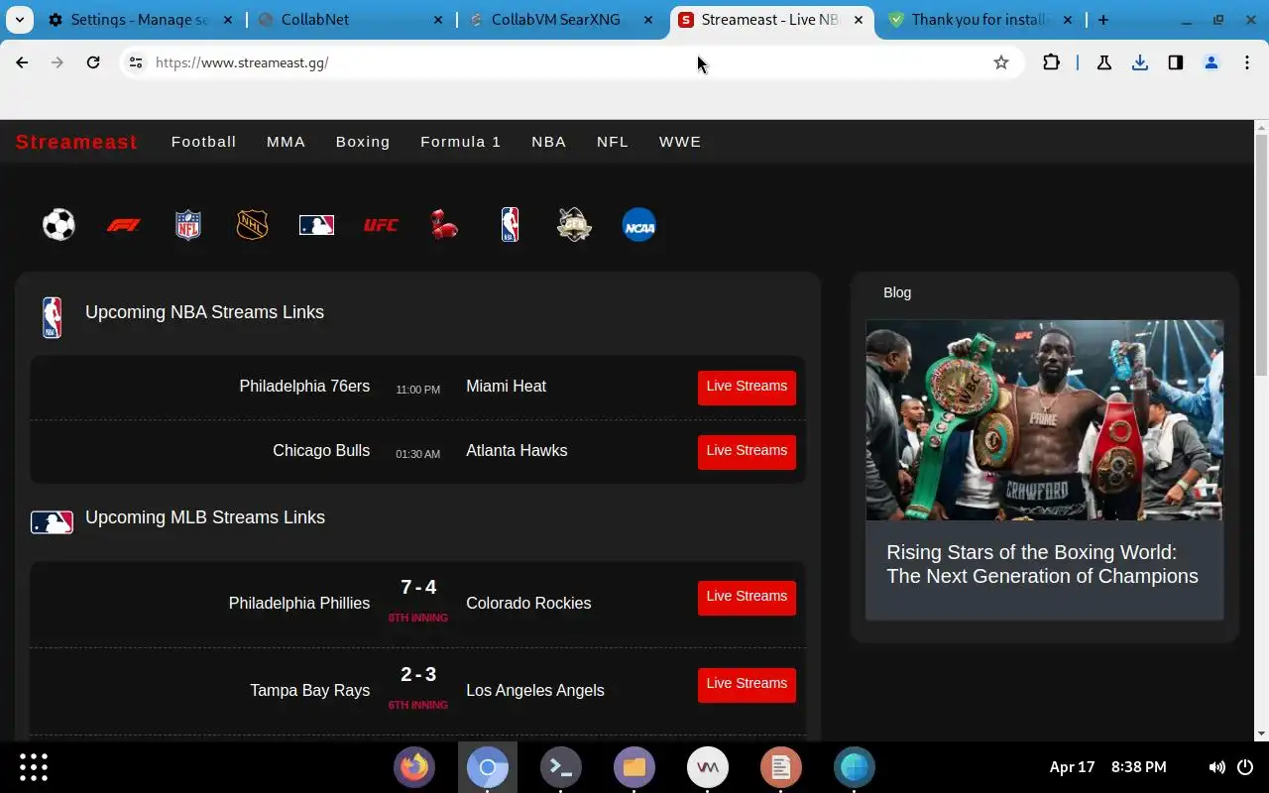Open the NCAA round blue icon
This screenshot has height=793, width=1269.
click(x=638, y=225)
